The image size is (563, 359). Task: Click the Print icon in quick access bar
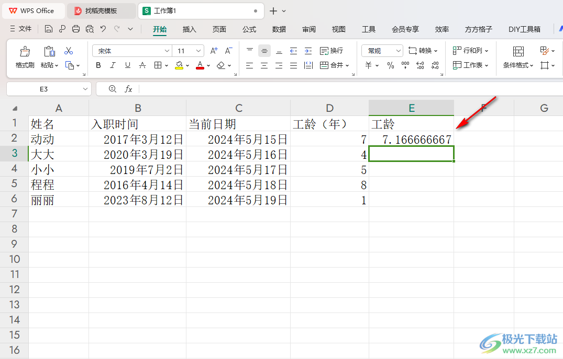(x=76, y=29)
